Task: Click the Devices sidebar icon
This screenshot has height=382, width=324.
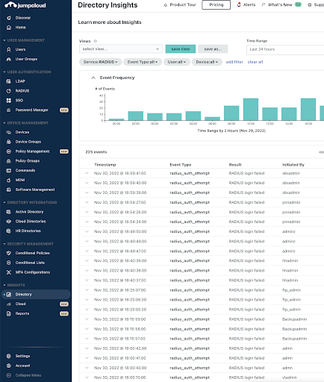Action: [x=9, y=132]
